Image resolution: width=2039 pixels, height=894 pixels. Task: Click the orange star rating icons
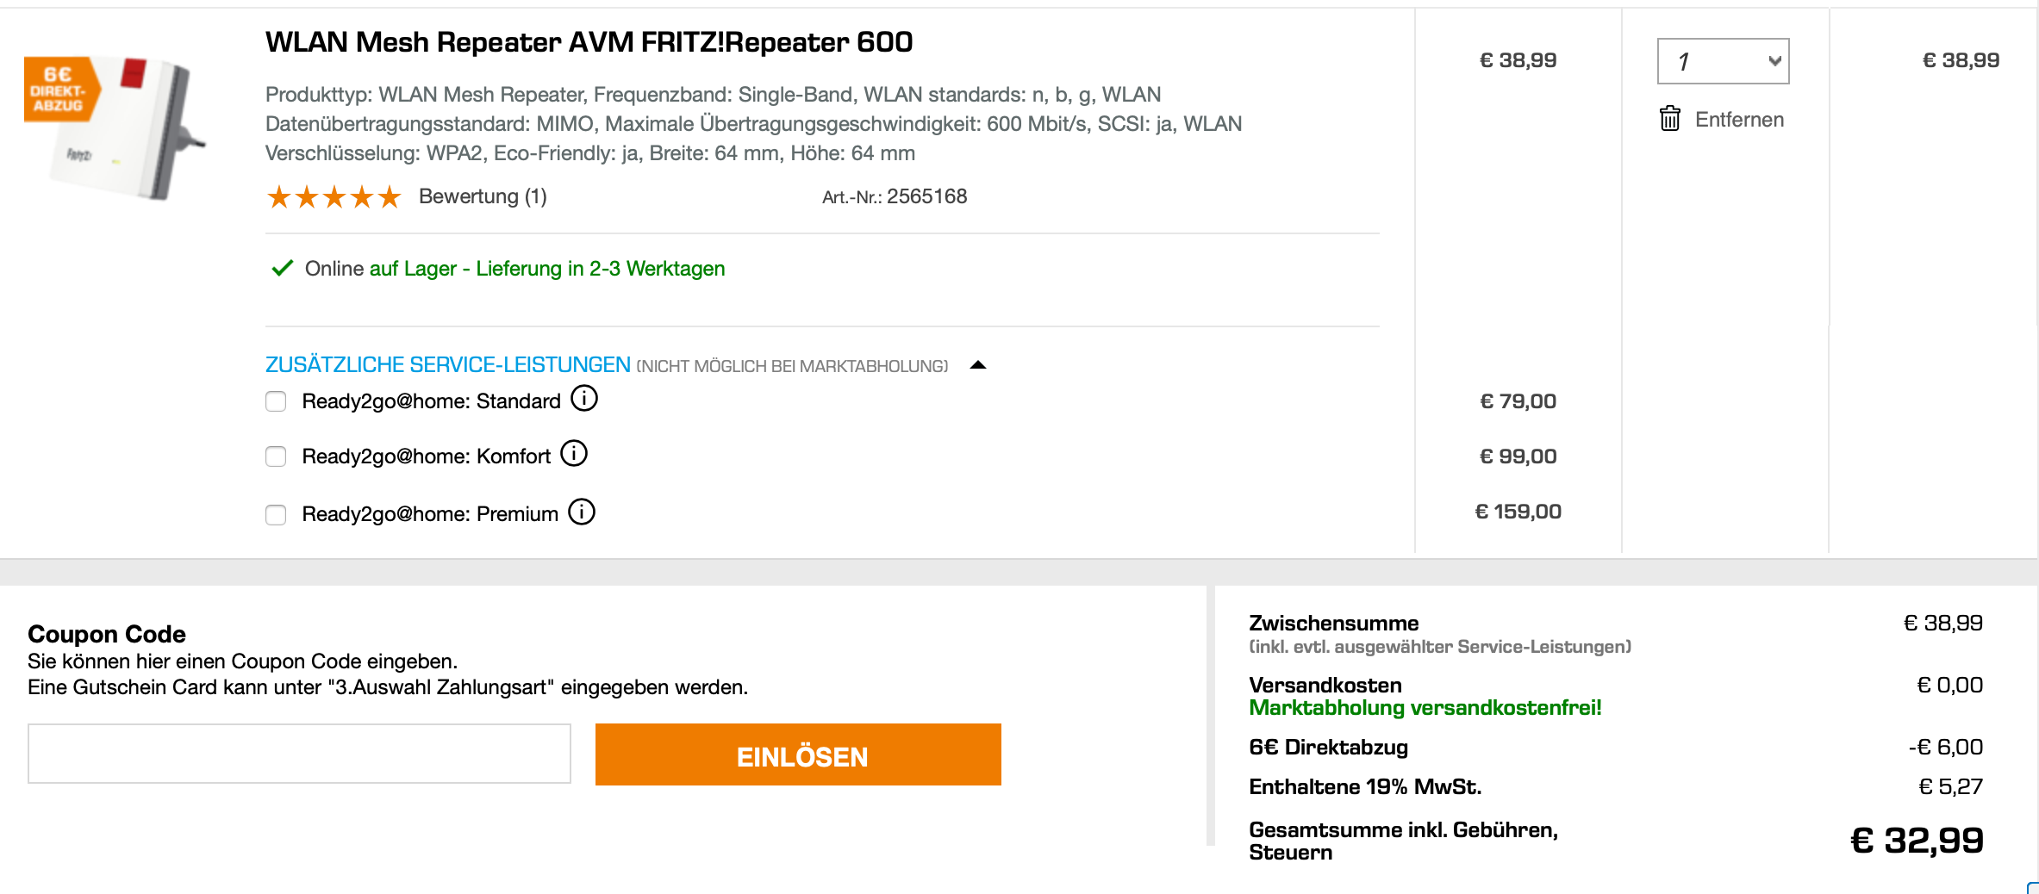(334, 197)
